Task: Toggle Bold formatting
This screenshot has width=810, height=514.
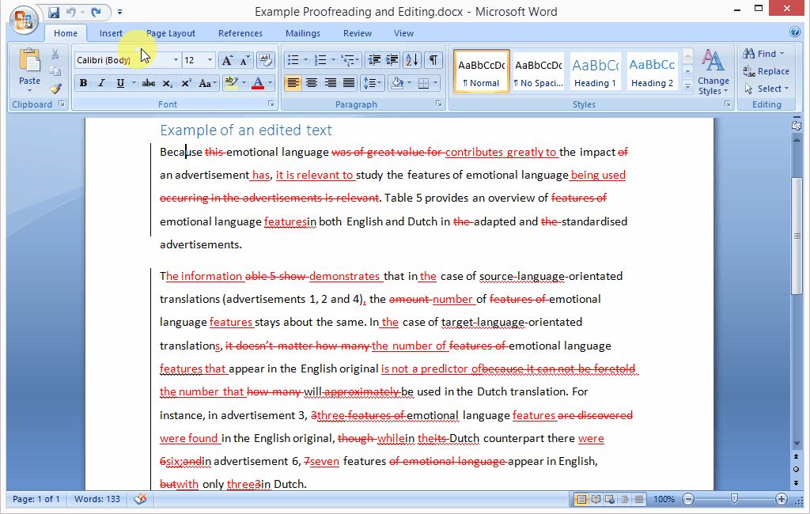Action: 83,83
